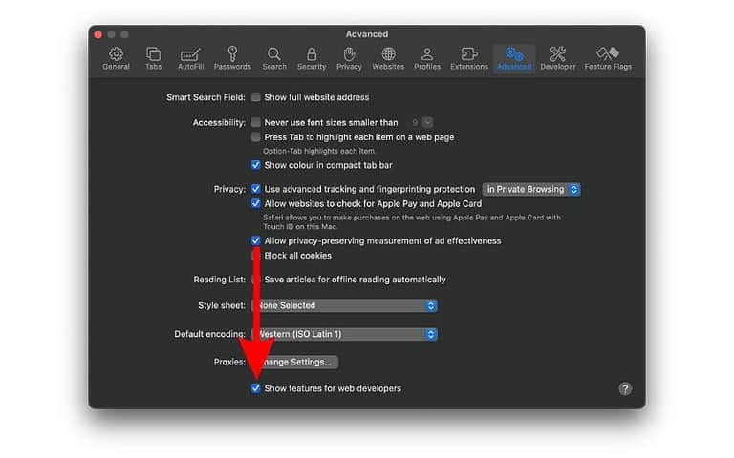Open the Feature Flags tab
Screen dimensions: 734x458
[x=608, y=58]
